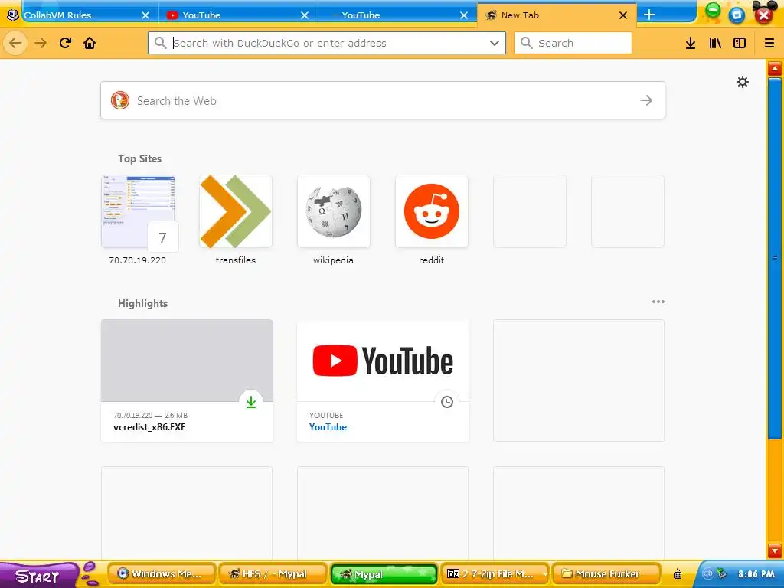
Task: Open the home page via house icon
Action: (x=90, y=43)
